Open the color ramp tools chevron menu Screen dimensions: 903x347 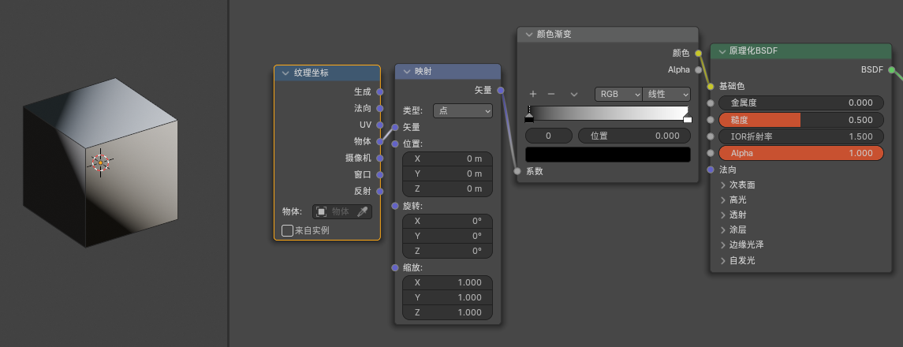pos(573,94)
